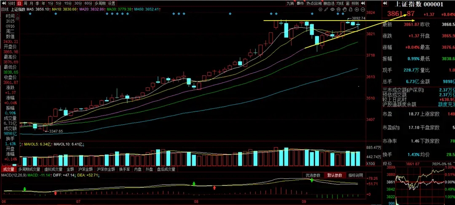Collapse left sidebar using top-left arrow icon
The image size is (455, 205).
pyautogui.click(x=3, y=3)
